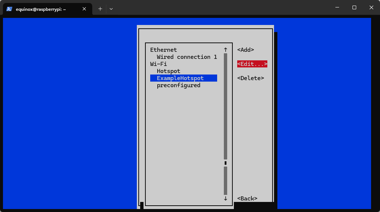This screenshot has width=380, height=212.
Task: Close the terminal window
Action: 371,7
